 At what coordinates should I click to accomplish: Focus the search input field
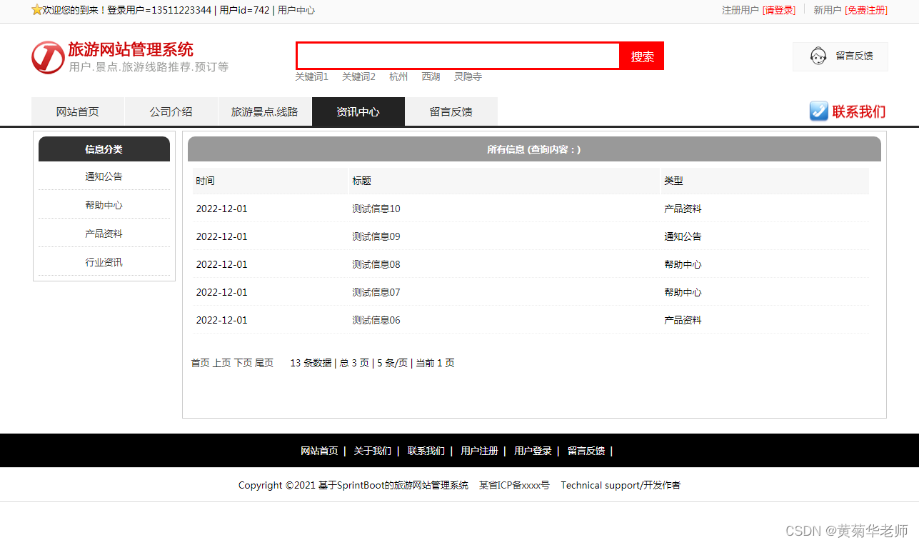coord(458,56)
